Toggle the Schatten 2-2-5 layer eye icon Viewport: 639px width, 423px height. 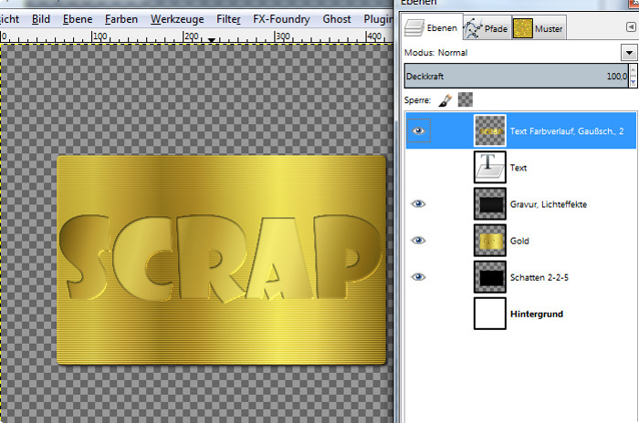[419, 277]
